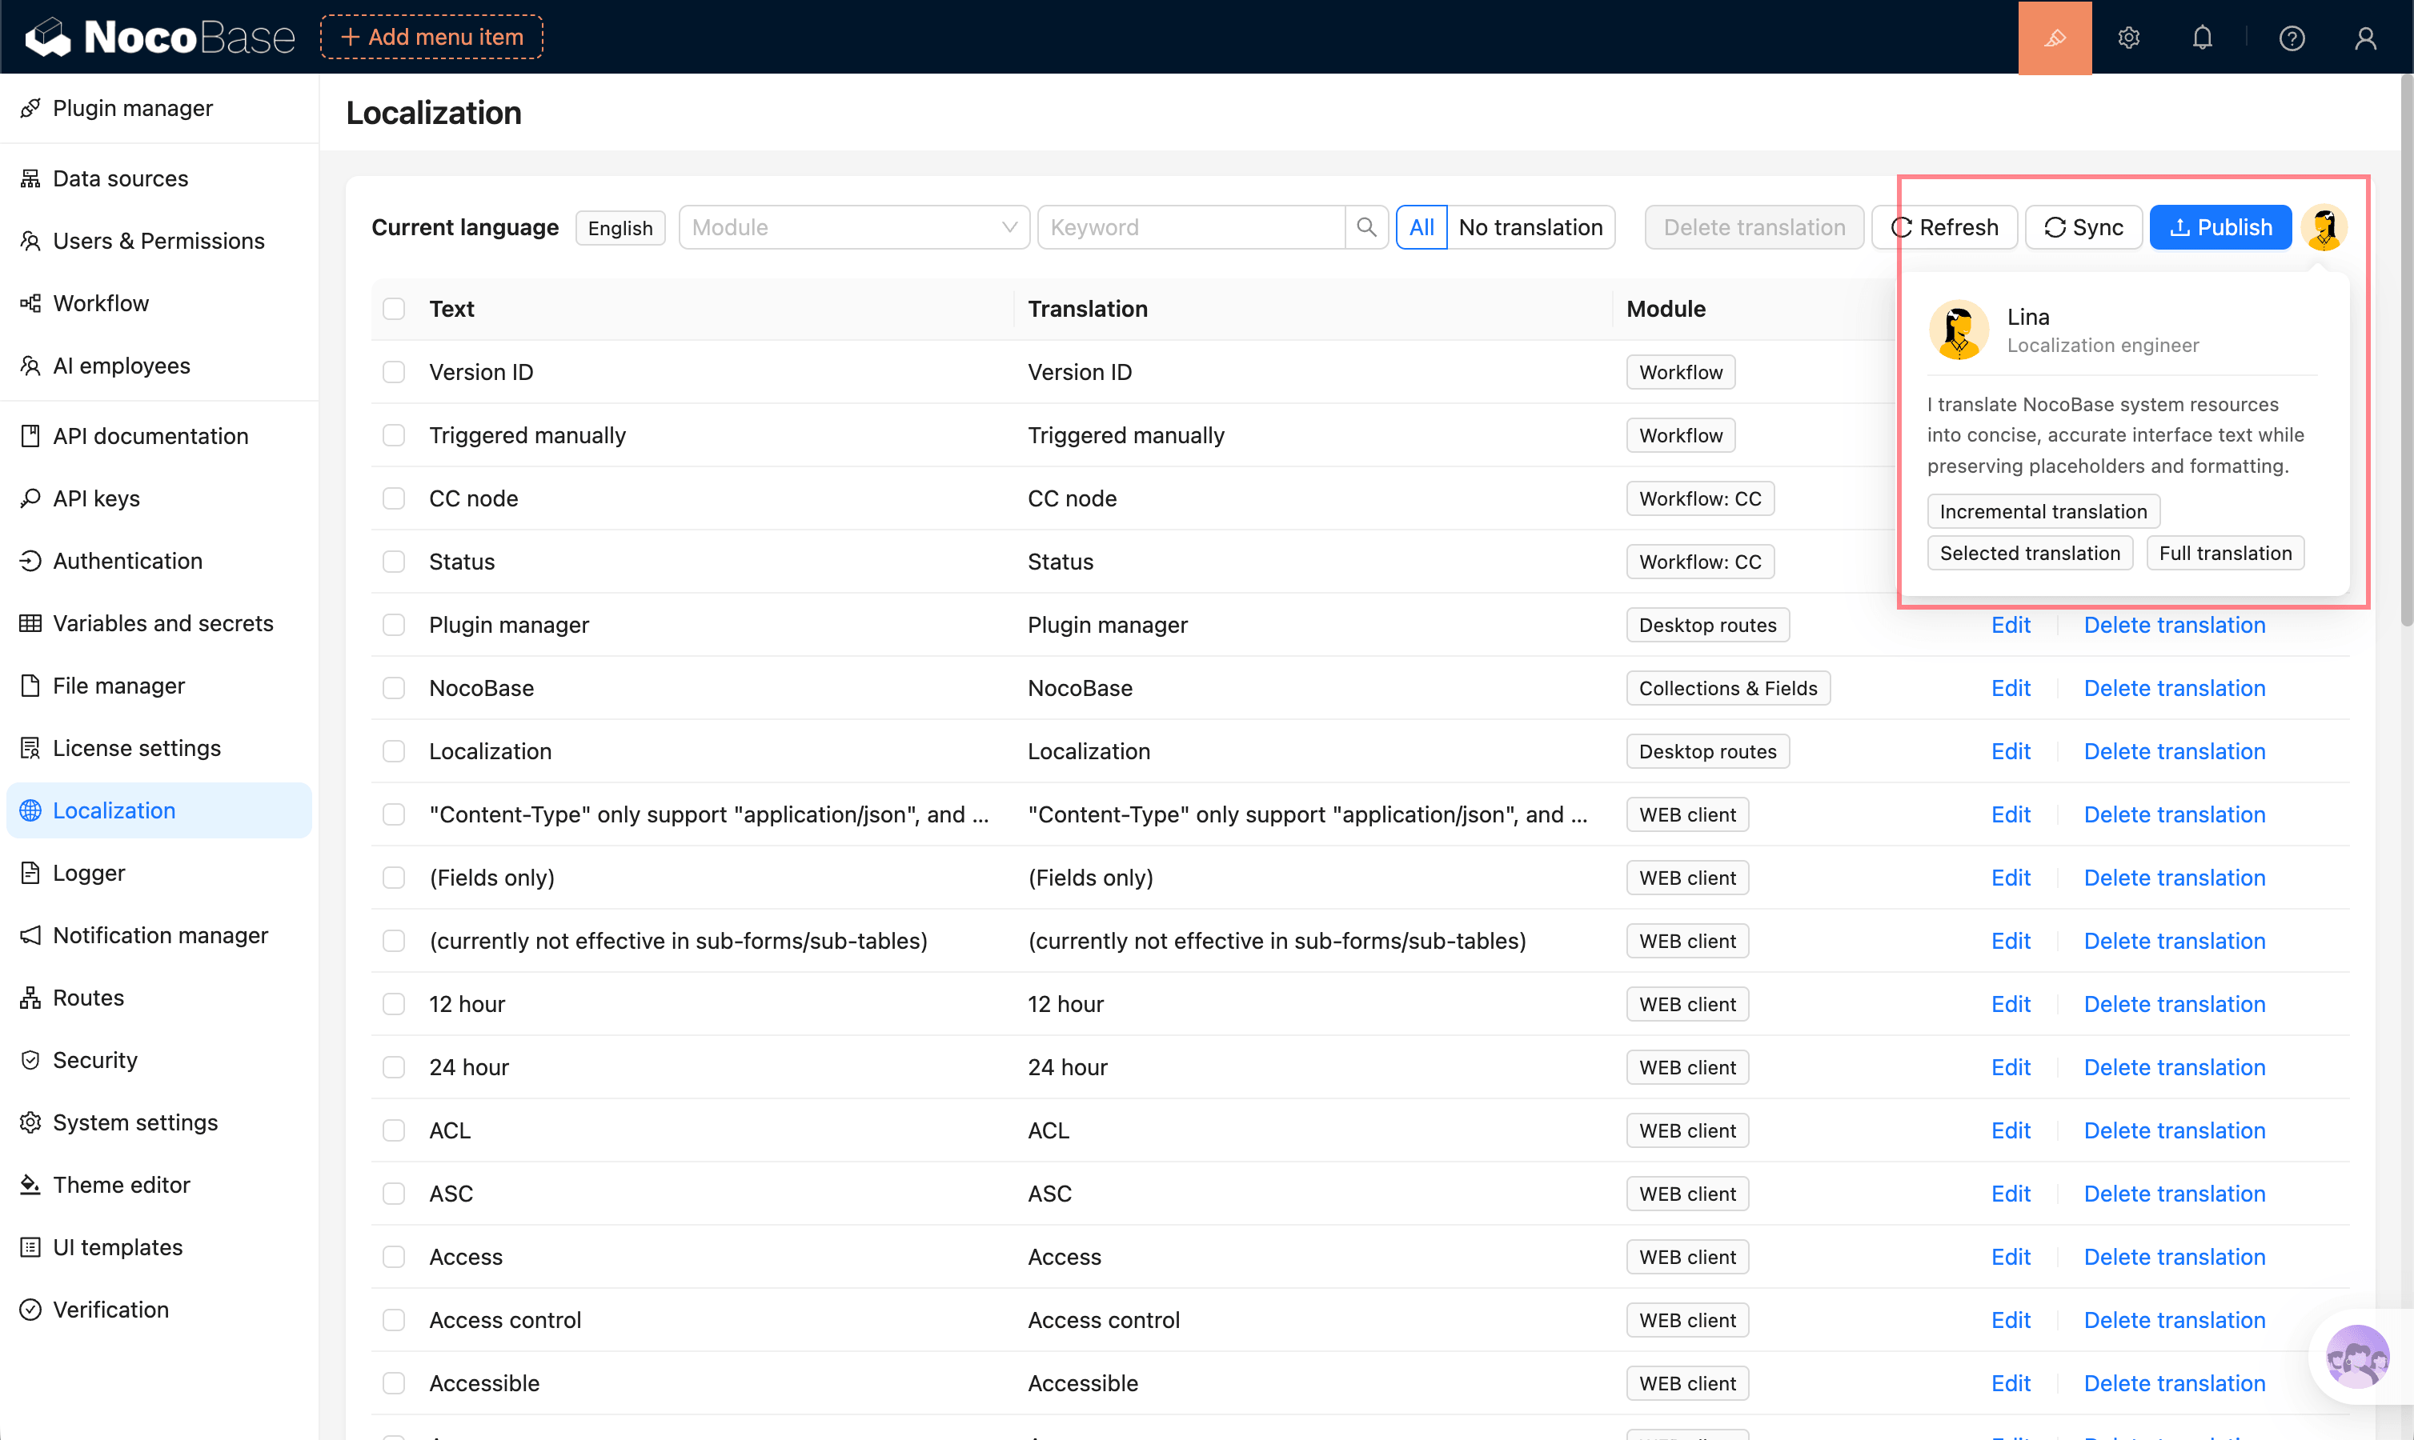Click the Desktop routes tag on Localization row
The image size is (2414, 1440).
1707,751
